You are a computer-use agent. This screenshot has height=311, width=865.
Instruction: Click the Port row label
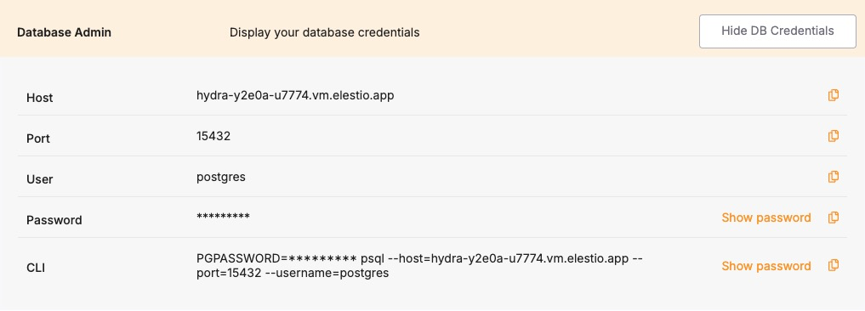pyautogui.click(x=38, y=139)
